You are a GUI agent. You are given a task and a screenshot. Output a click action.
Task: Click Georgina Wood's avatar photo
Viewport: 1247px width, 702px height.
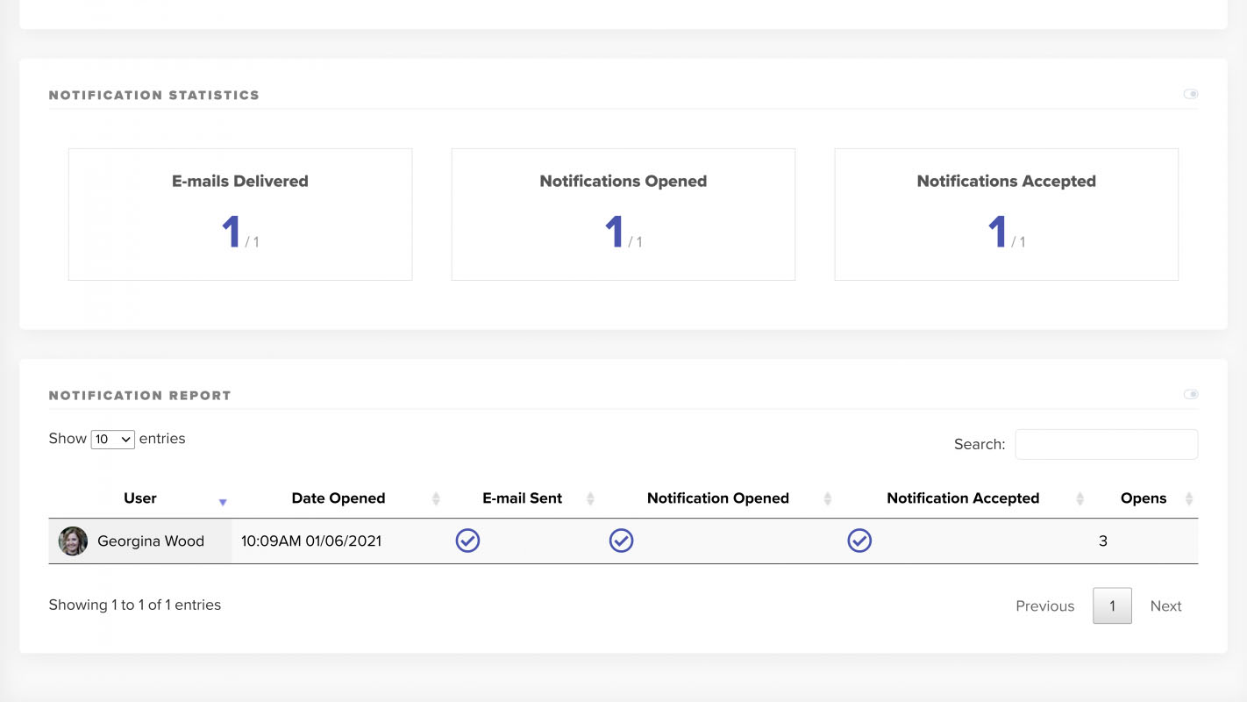(73, 541)
